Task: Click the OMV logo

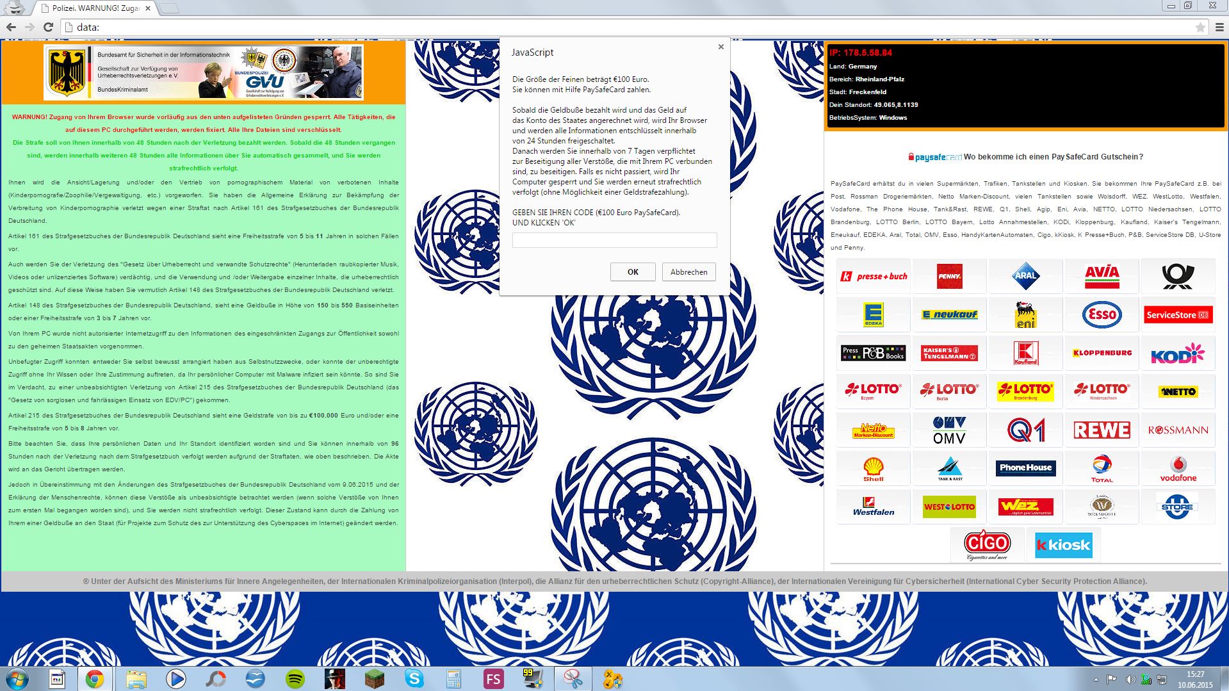Action: pos(949,430)
